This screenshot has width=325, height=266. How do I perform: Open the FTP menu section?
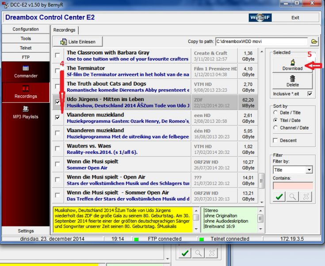26,57
